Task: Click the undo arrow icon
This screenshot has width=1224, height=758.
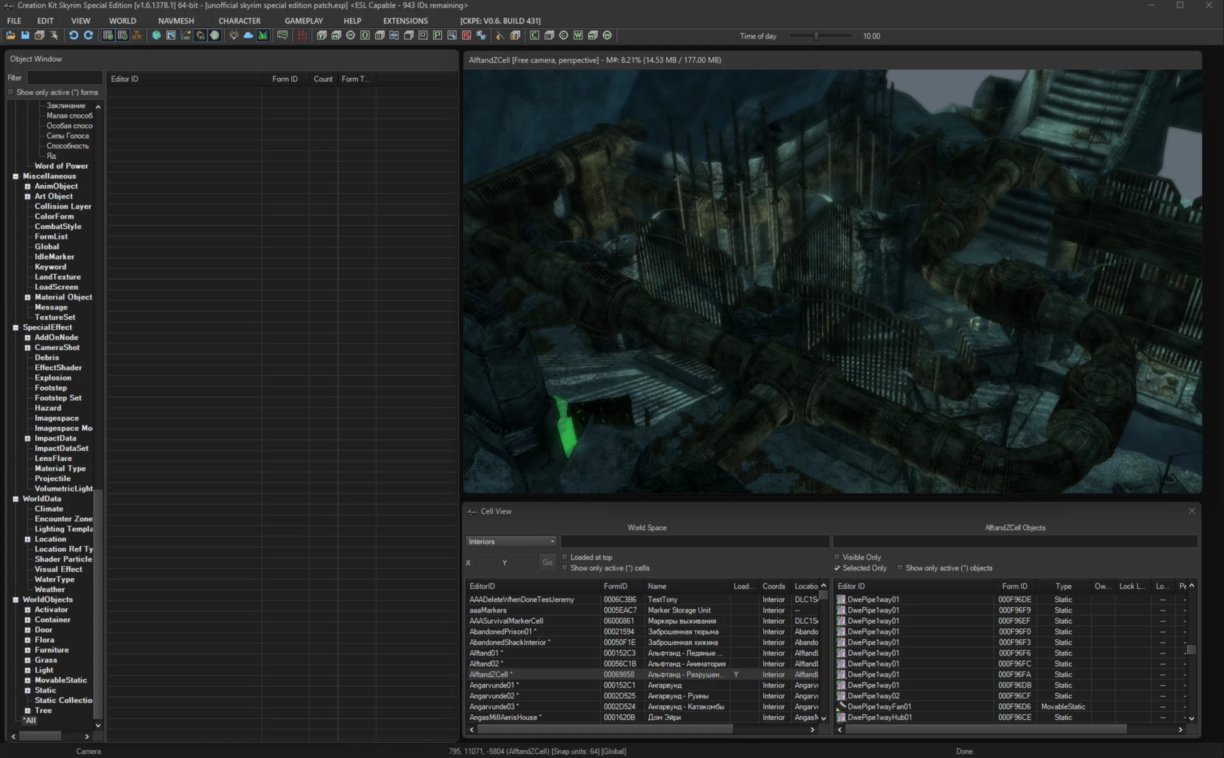Action: [74, 36]
